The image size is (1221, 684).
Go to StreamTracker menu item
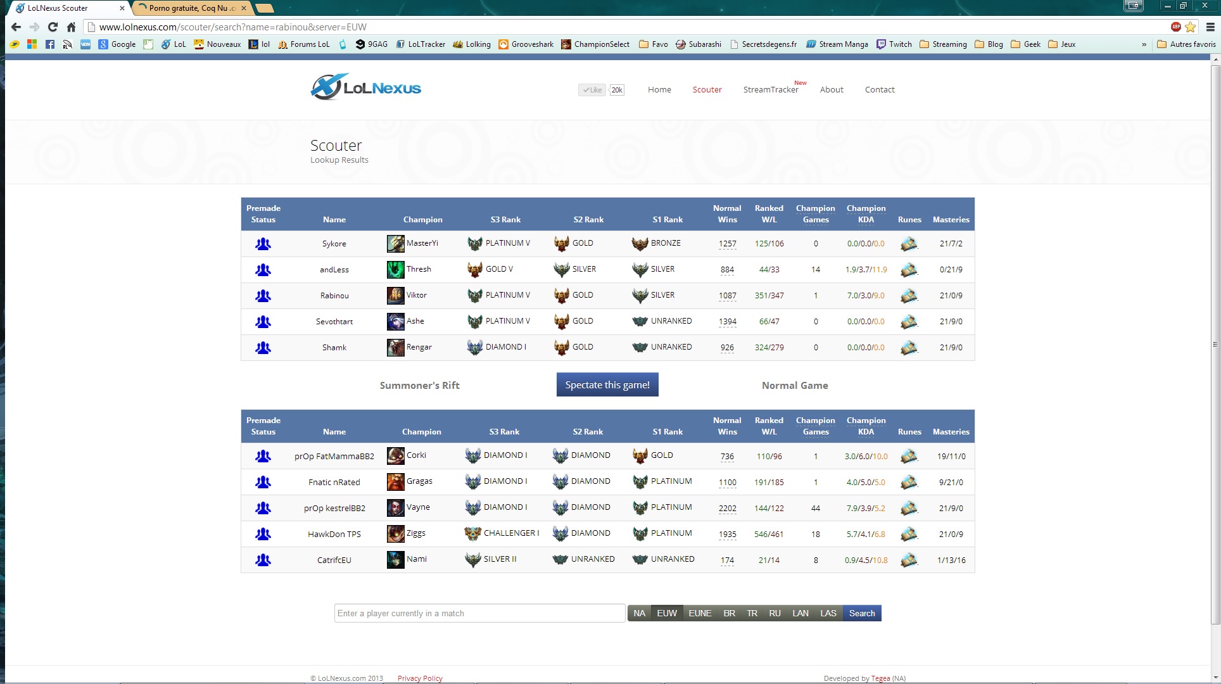[770, 90]
